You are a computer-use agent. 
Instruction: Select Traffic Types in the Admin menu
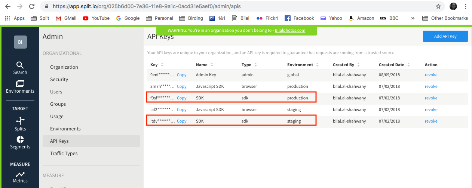64,153
